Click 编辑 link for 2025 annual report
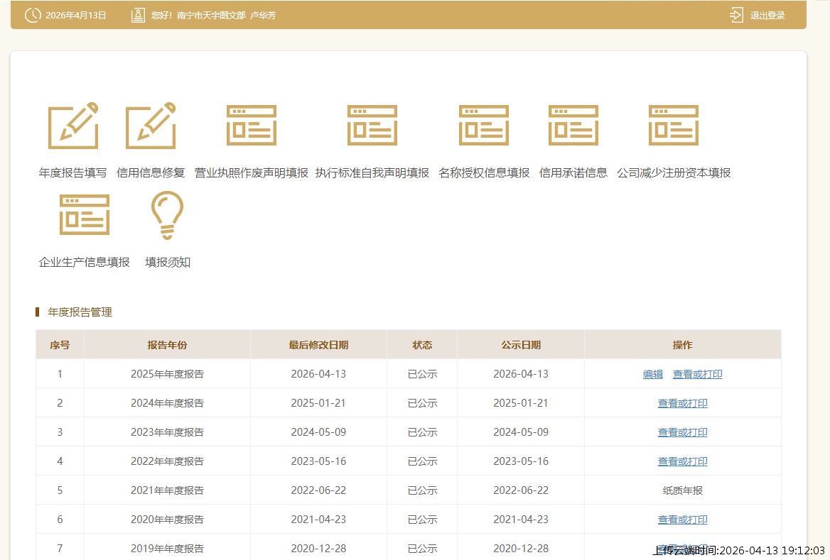The width and height of the screenshot is (830, 560). coord(653,374)
